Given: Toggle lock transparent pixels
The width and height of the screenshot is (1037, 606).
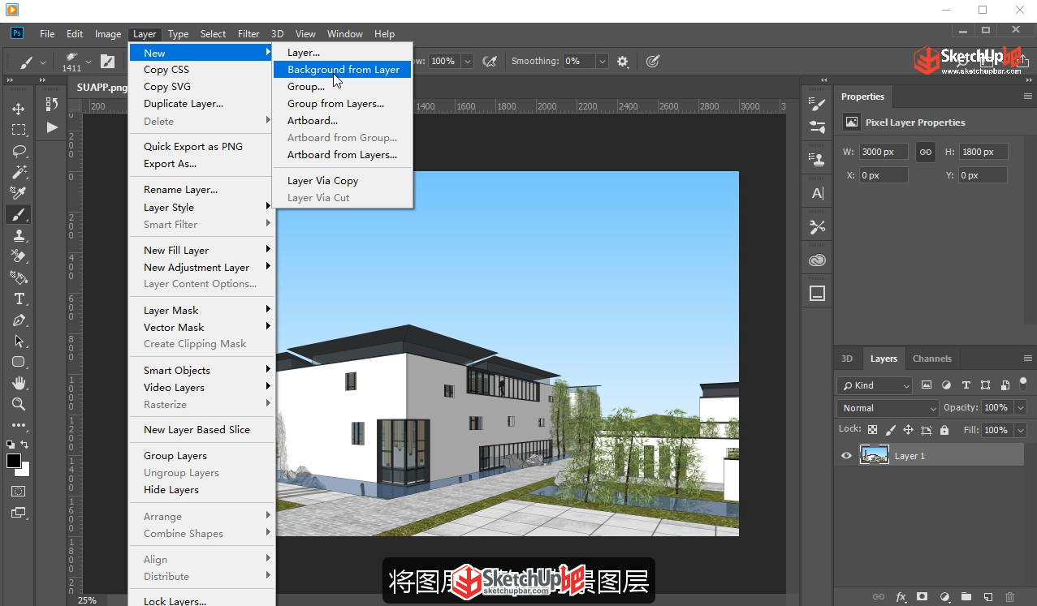Looking at the screenshot, I should pos(872,430).
